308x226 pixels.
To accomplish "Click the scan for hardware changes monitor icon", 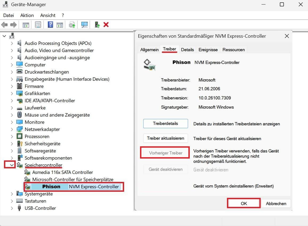I will [85, 25].
